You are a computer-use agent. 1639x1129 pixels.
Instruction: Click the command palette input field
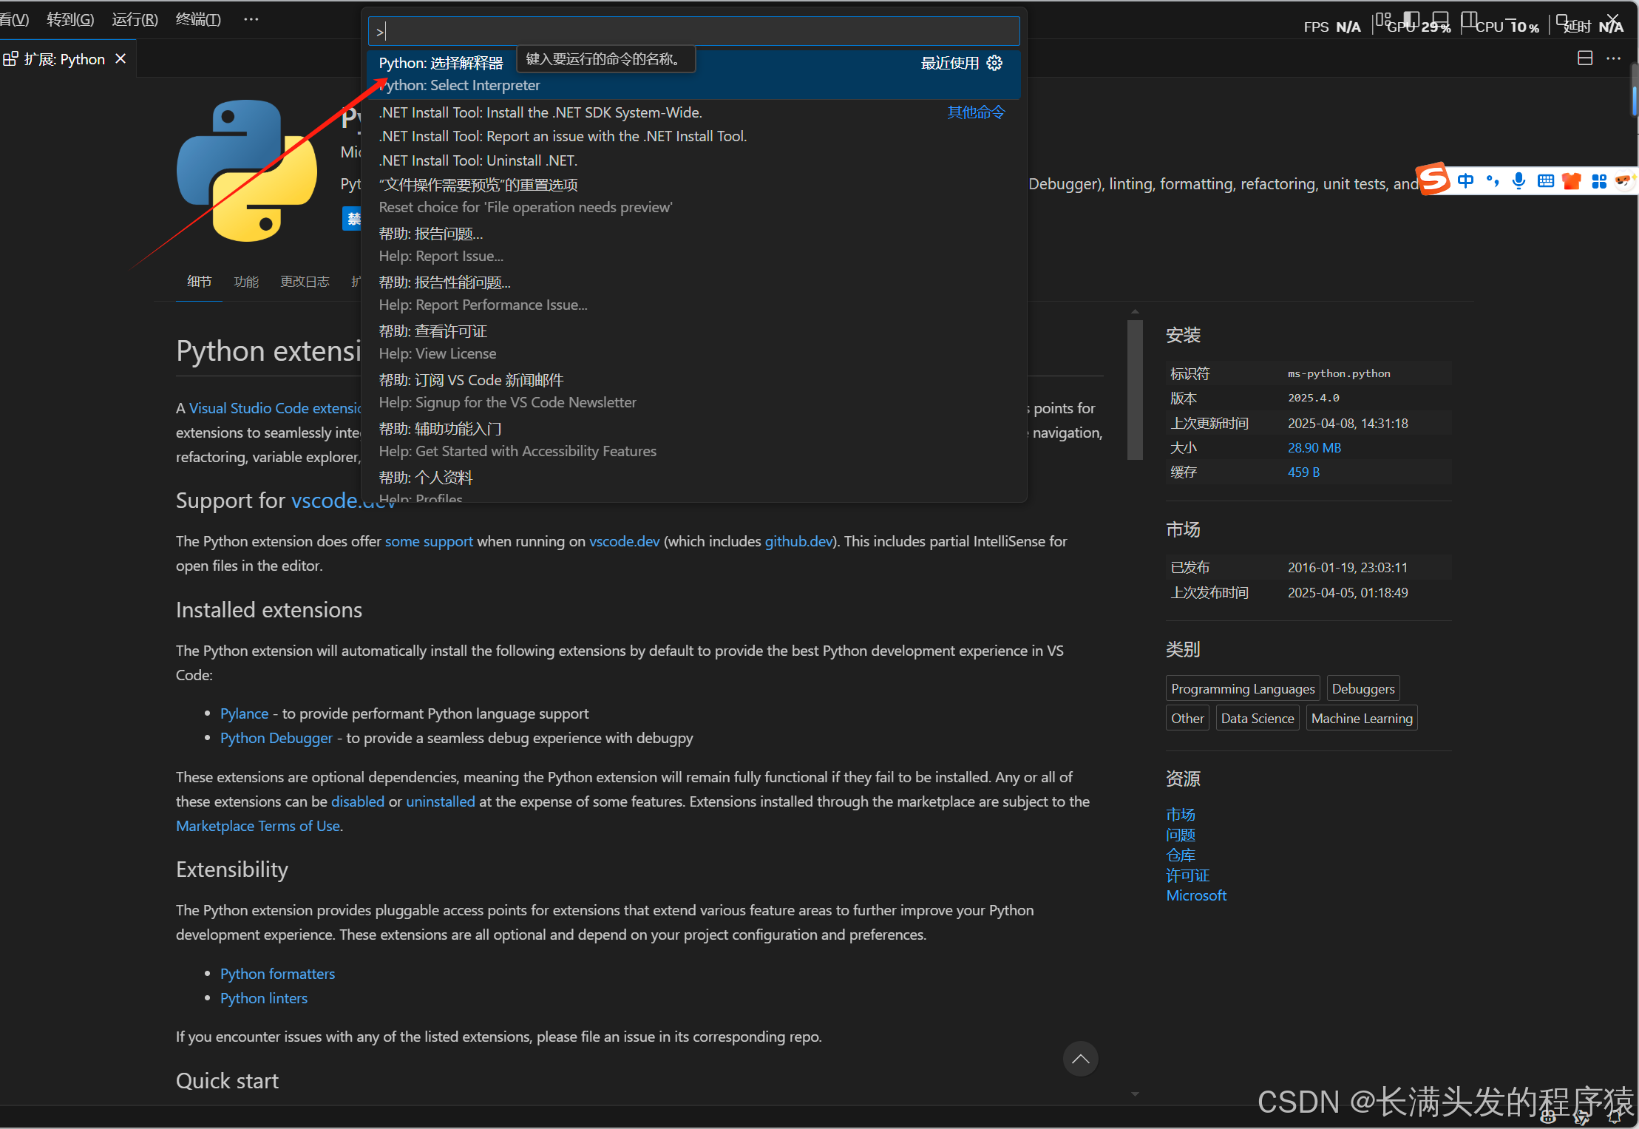click(x=693, y=32)
